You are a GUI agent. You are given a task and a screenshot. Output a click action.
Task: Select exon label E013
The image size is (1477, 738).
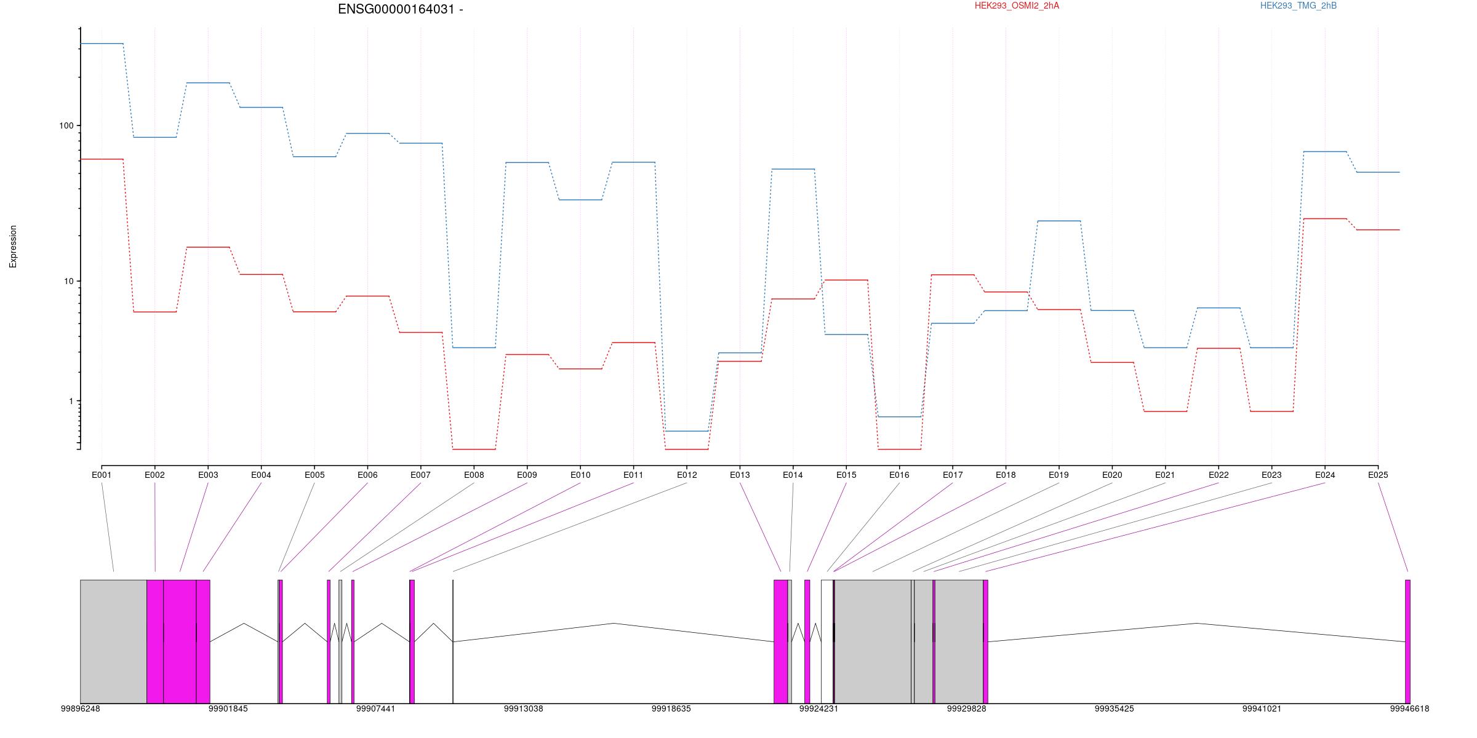[x=740, y=475]
